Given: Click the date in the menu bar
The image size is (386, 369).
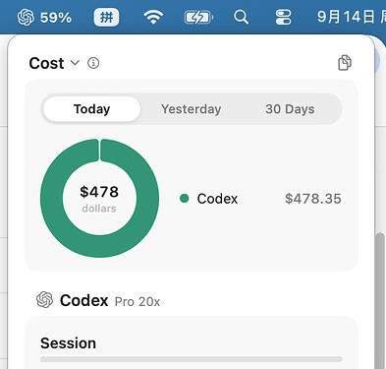Looking at the screenshot, I should (351, 17).
